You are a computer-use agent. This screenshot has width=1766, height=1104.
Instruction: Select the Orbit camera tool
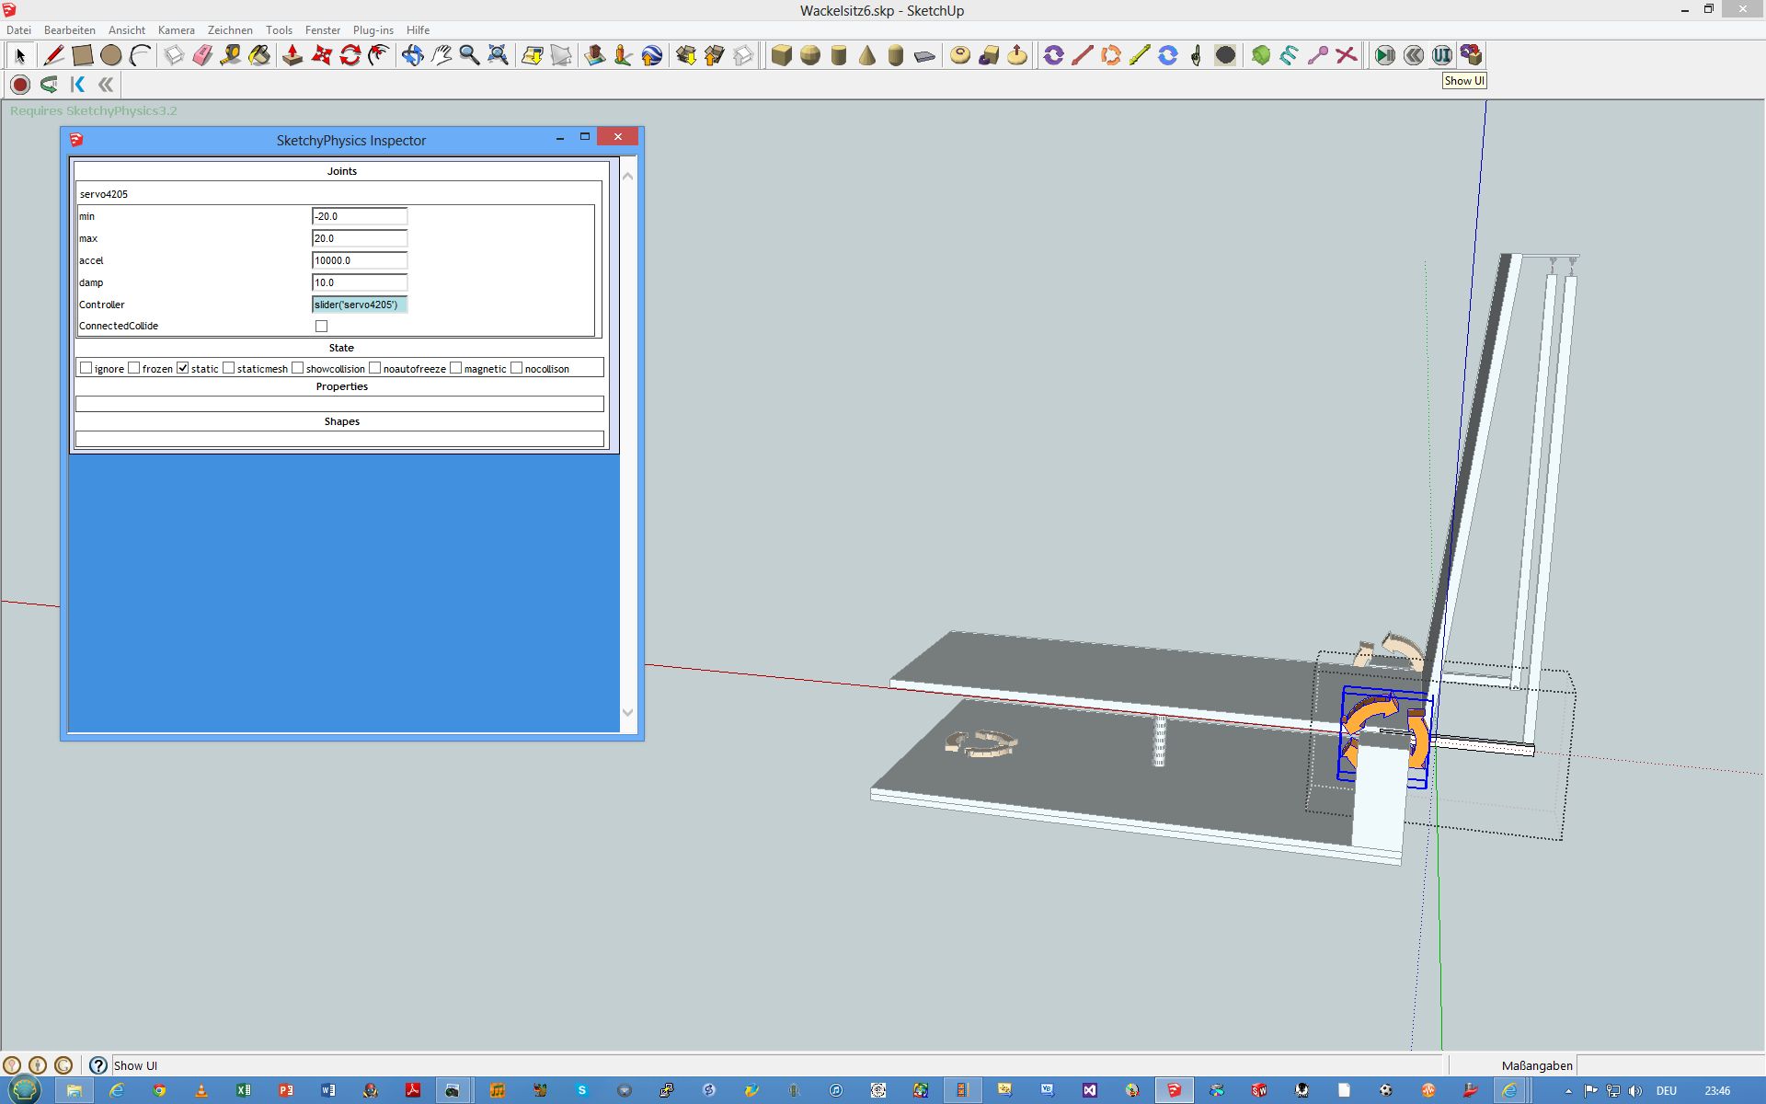coord(413,56)
